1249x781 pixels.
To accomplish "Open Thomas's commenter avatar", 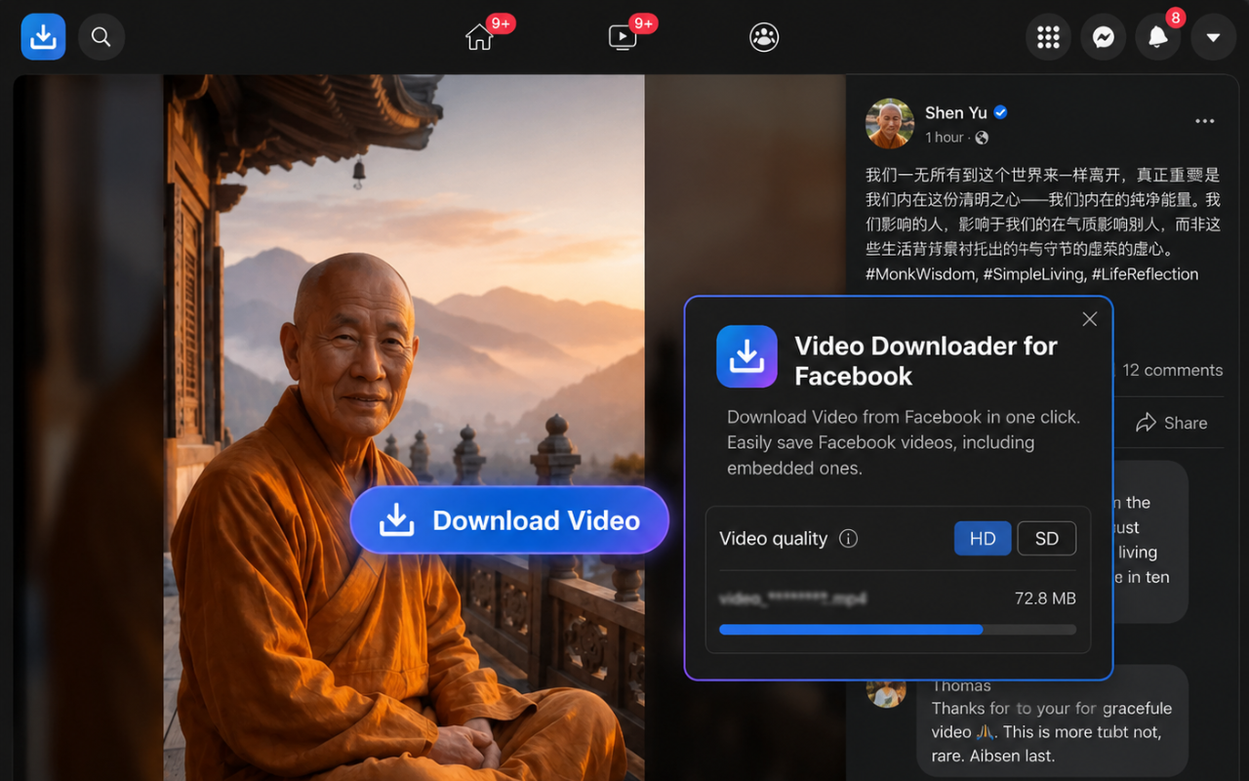I will 886,691.
